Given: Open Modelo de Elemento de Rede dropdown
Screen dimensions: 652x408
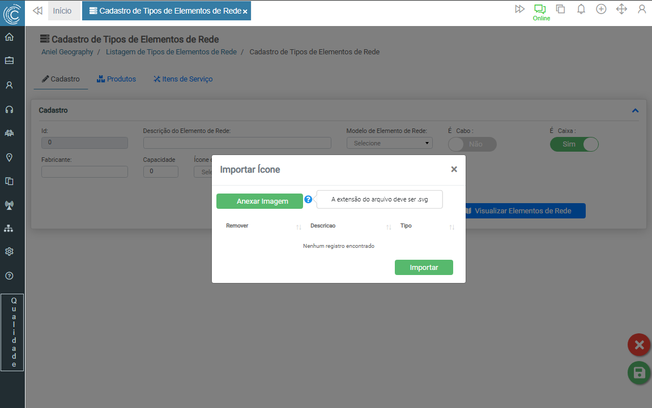Looking at the screenshot, I should pos(390,143).
